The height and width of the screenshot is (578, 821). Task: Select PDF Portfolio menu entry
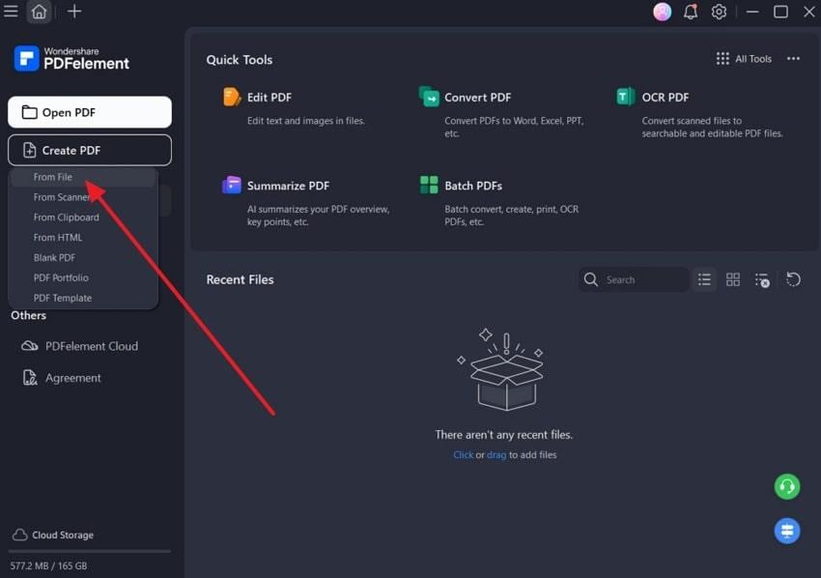[x=83, y=277]
